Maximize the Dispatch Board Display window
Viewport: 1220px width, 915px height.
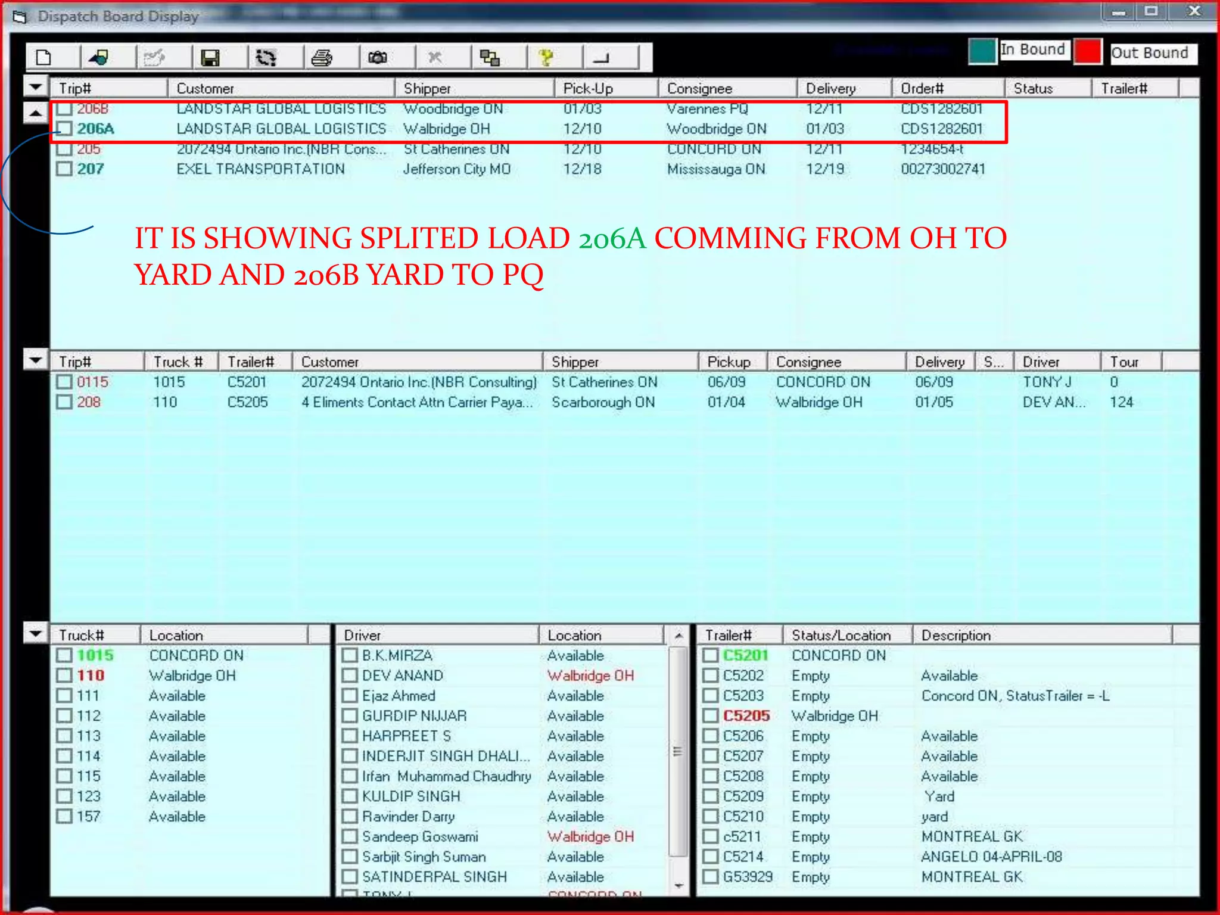coord(1151,12)
